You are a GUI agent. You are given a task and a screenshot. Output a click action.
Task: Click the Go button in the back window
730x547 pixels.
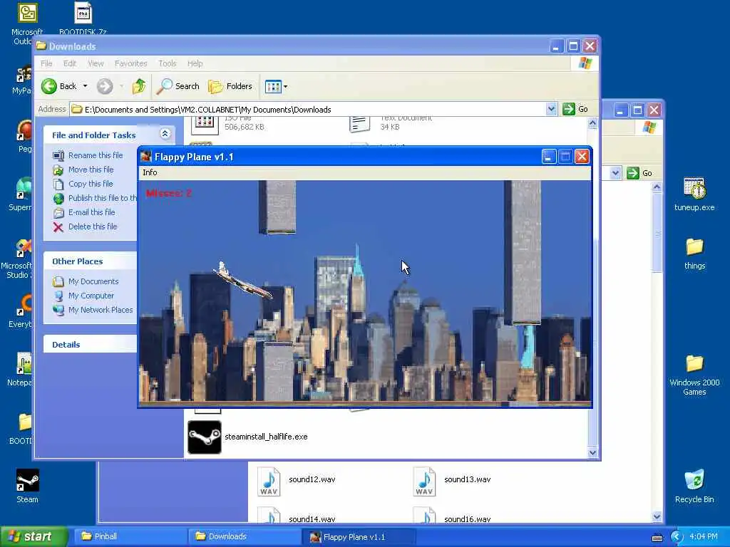point(639,173)
